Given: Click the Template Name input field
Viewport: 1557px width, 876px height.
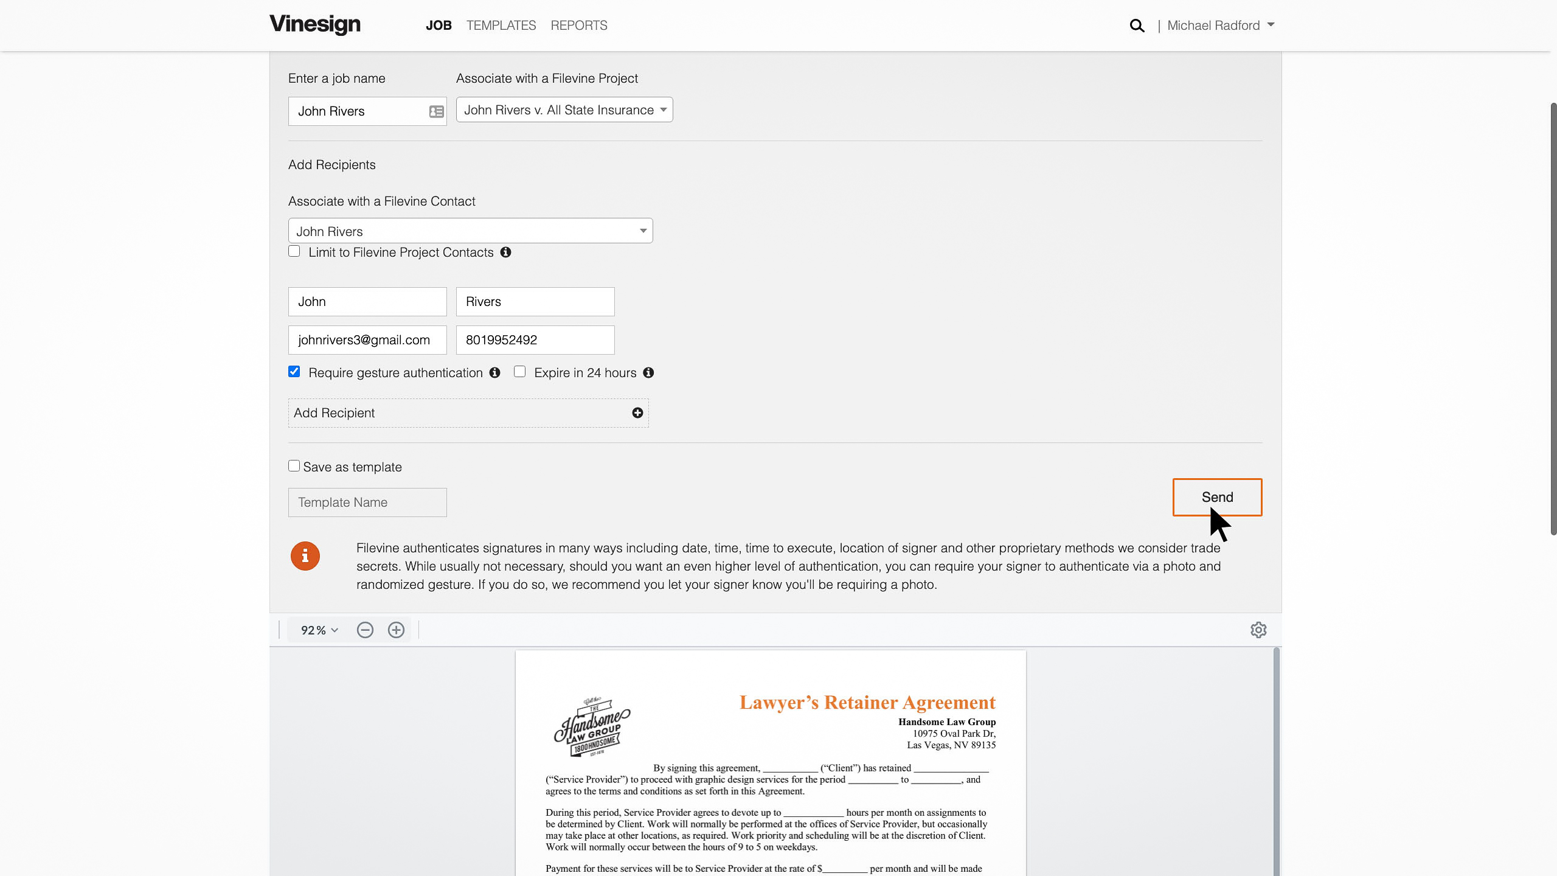Looking at the screenshot, I should 367,502.
